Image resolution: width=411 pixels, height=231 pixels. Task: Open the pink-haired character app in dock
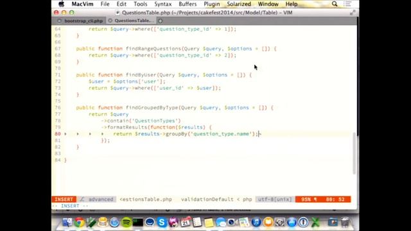173,222
